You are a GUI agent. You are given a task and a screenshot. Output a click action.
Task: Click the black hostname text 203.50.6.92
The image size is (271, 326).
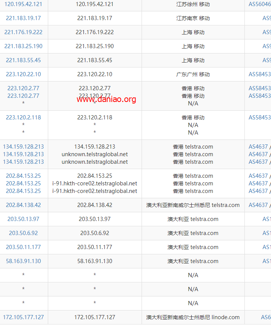click(x=95, y=233)
